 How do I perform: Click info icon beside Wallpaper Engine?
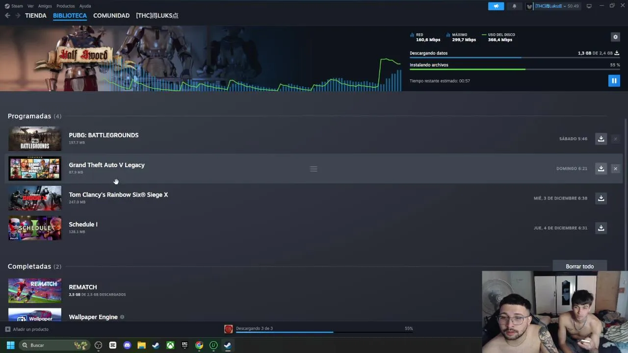click(x=122, y=317)
